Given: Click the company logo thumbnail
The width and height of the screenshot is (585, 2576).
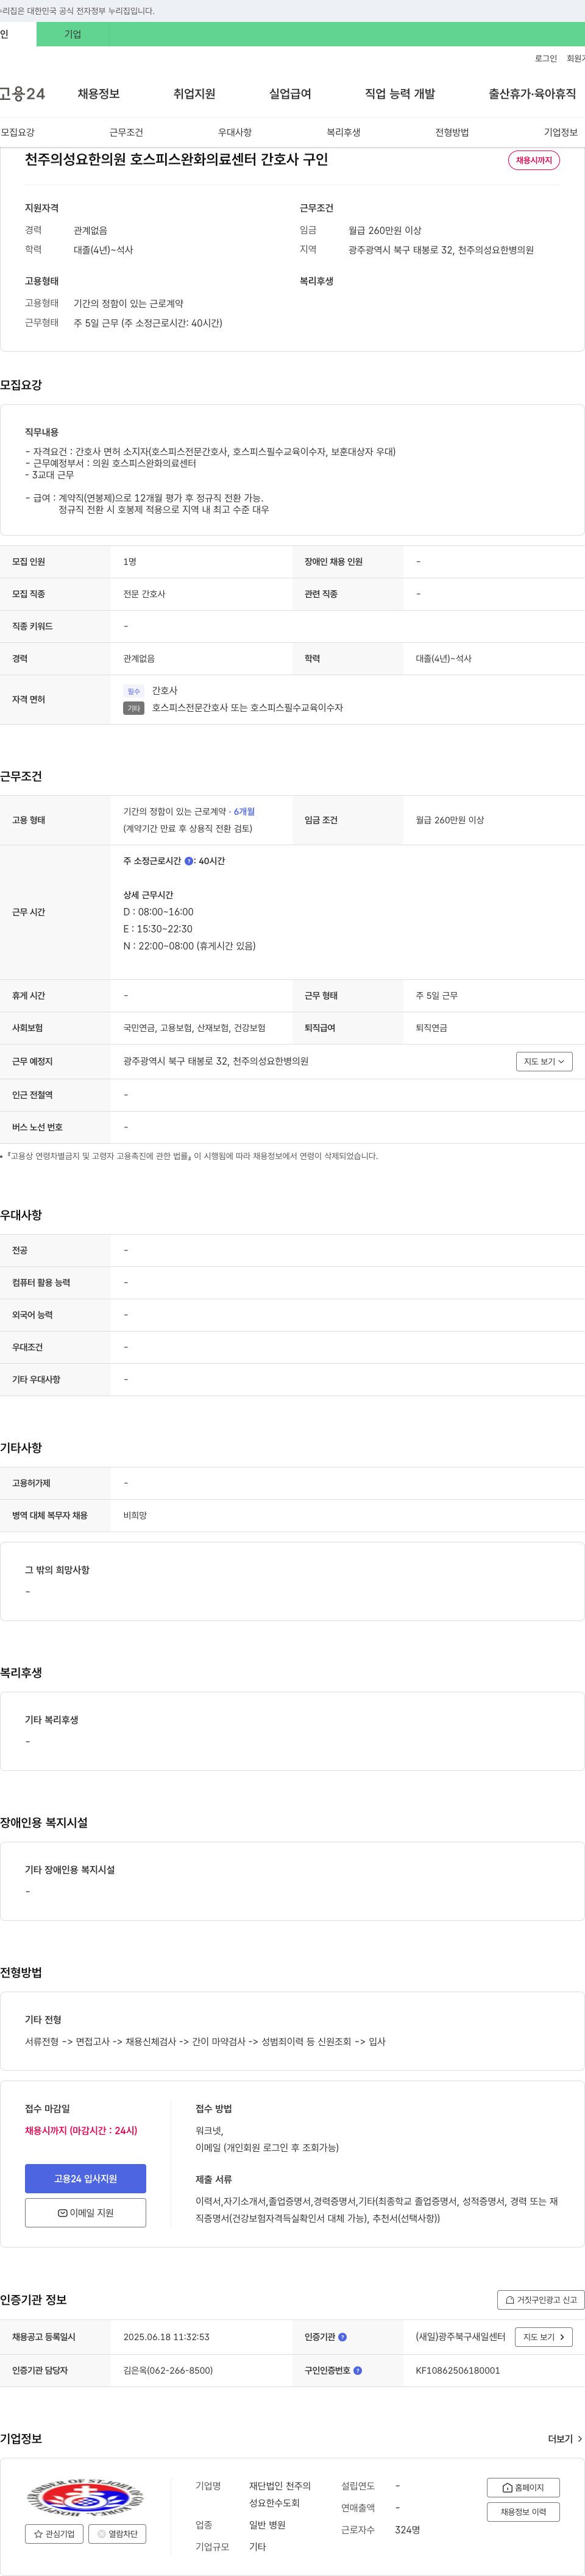Looking at the screenshot, I should [85, 2496].
